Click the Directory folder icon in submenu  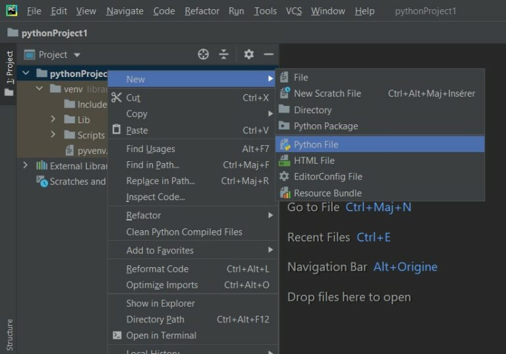click(x=285, y=109)
